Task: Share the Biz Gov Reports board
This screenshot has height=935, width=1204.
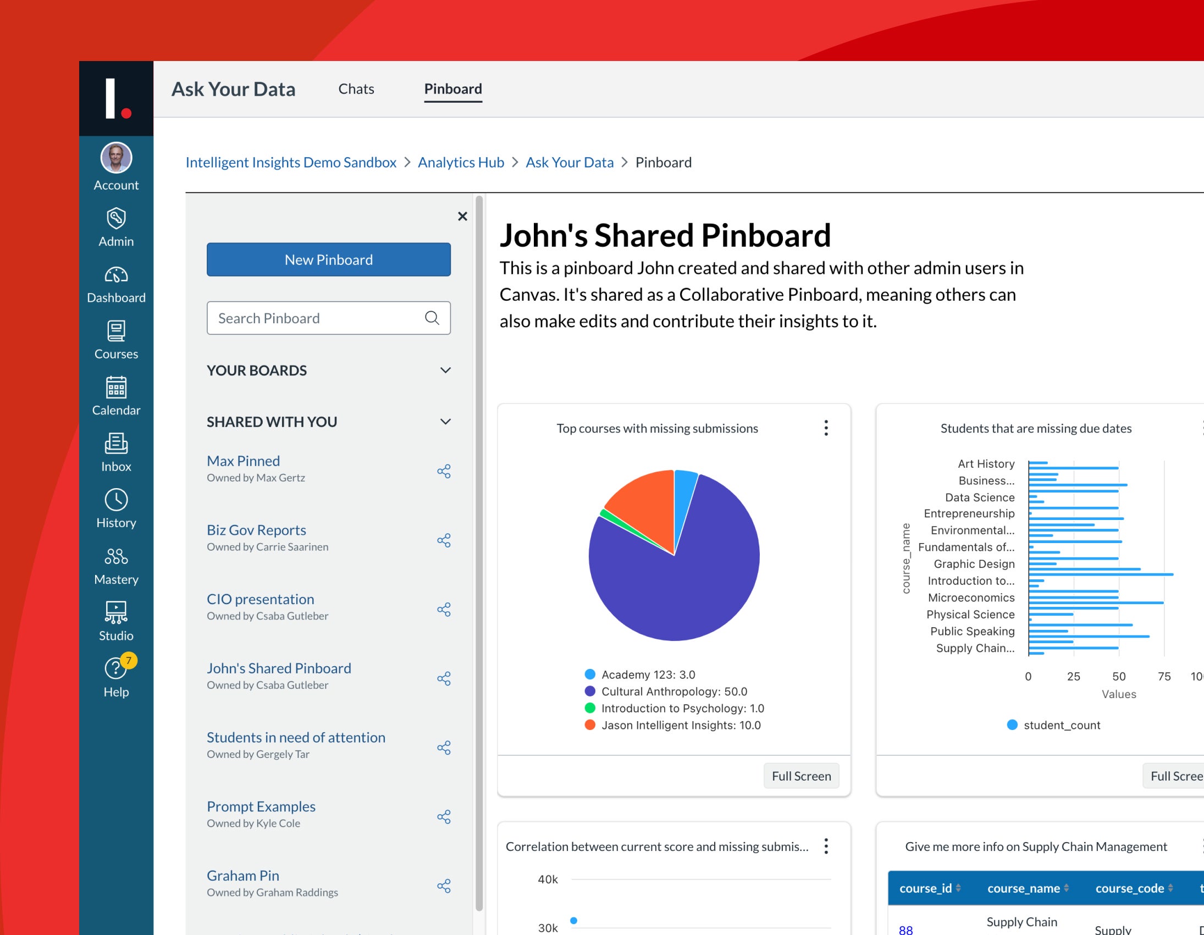Action: point(444,540)
